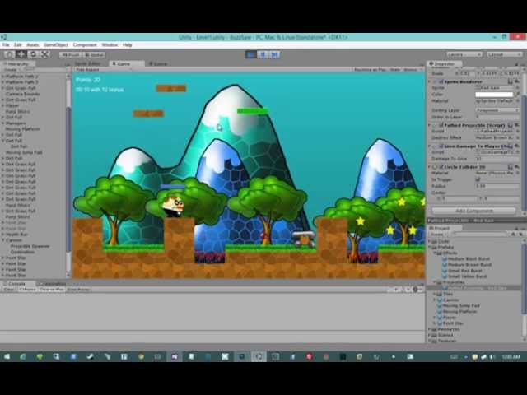Select Camera Bounds in Hierarchy
The image size is (527, 395).
click(22, 94)
